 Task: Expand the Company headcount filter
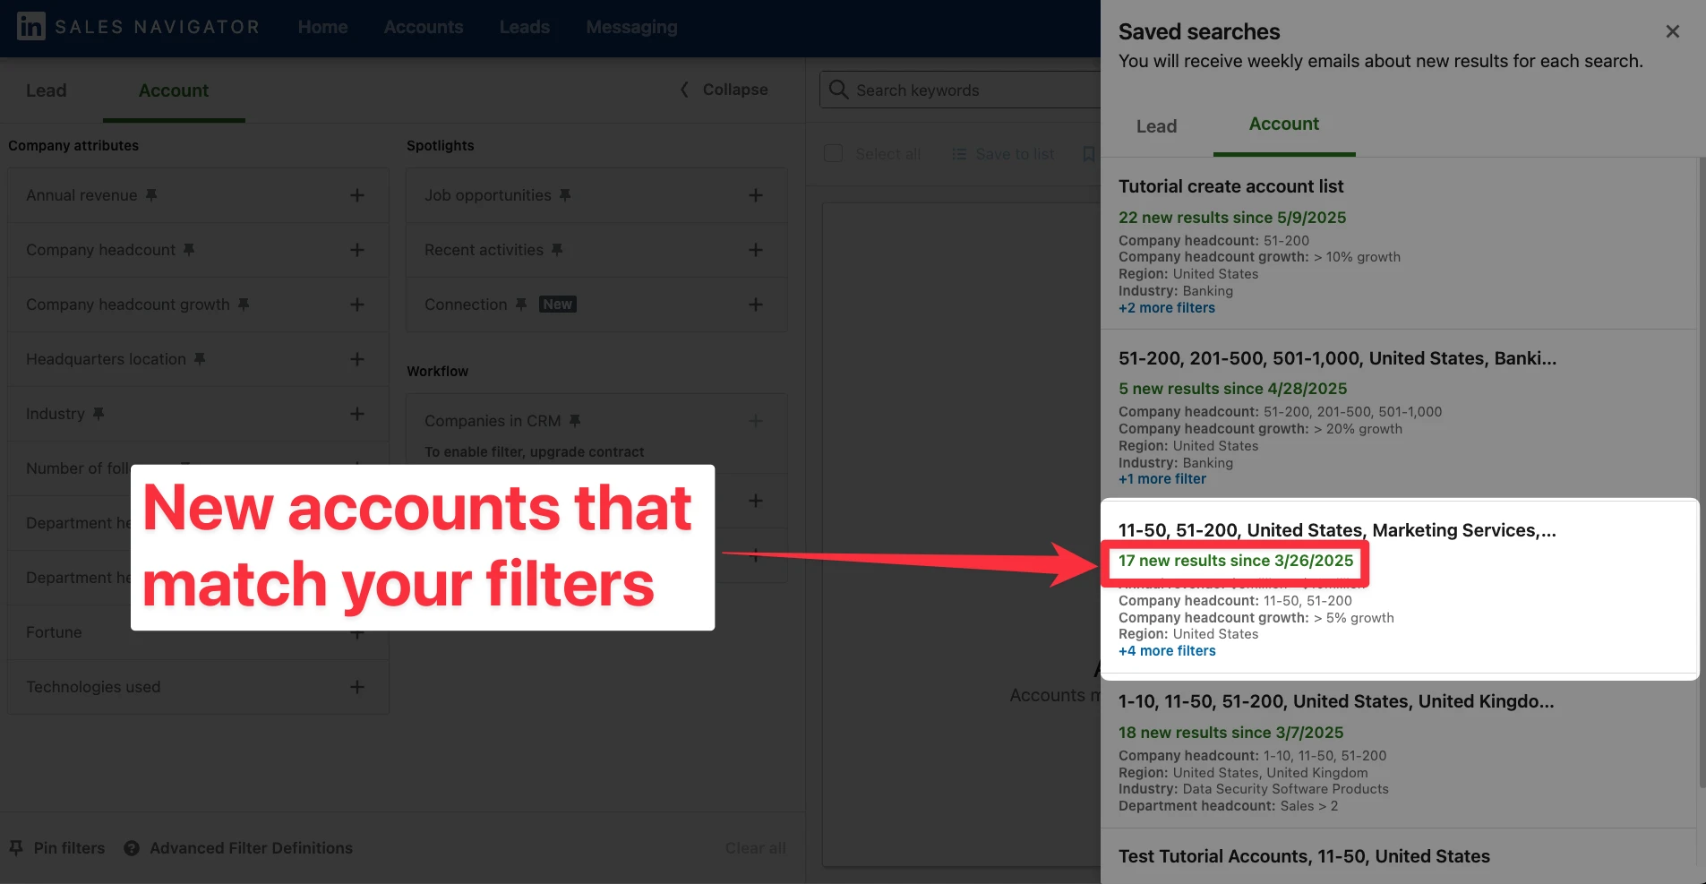pos(356,250)
